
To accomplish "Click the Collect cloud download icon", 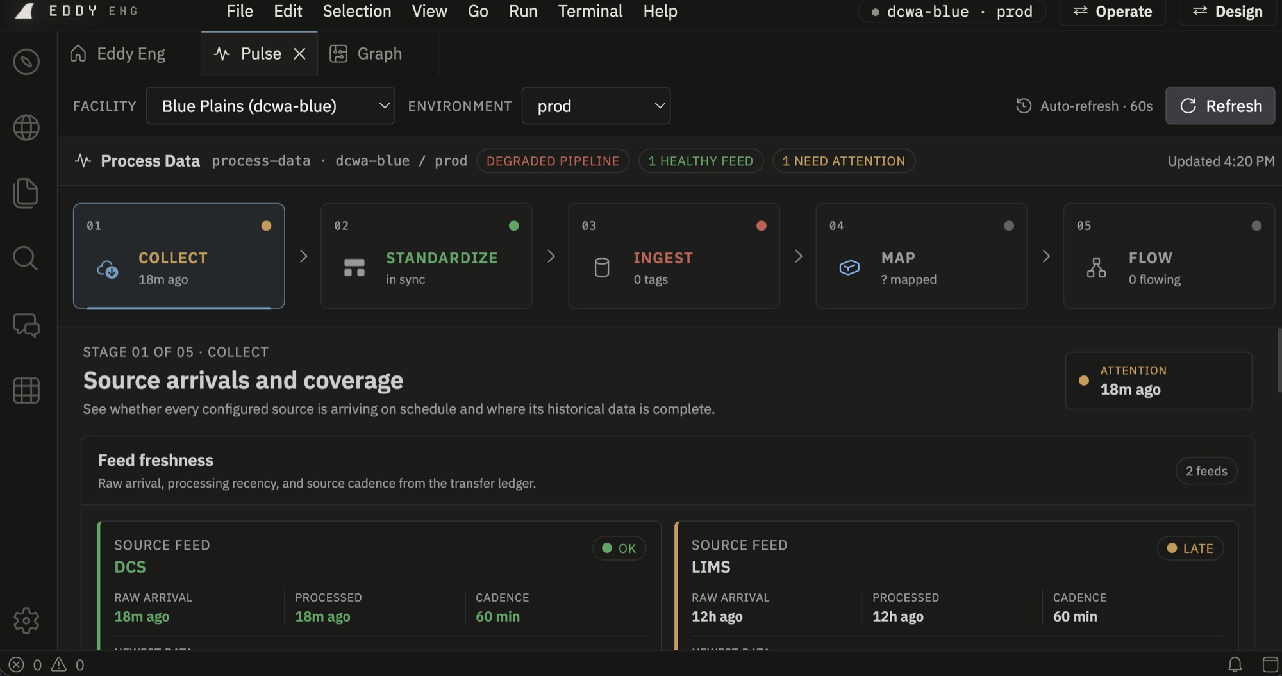I will [107, 268].
